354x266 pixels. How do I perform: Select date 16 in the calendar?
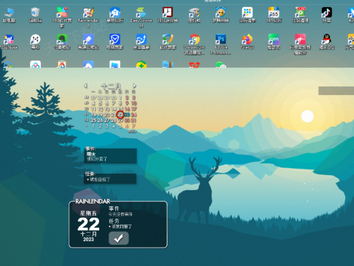point(127,109)
